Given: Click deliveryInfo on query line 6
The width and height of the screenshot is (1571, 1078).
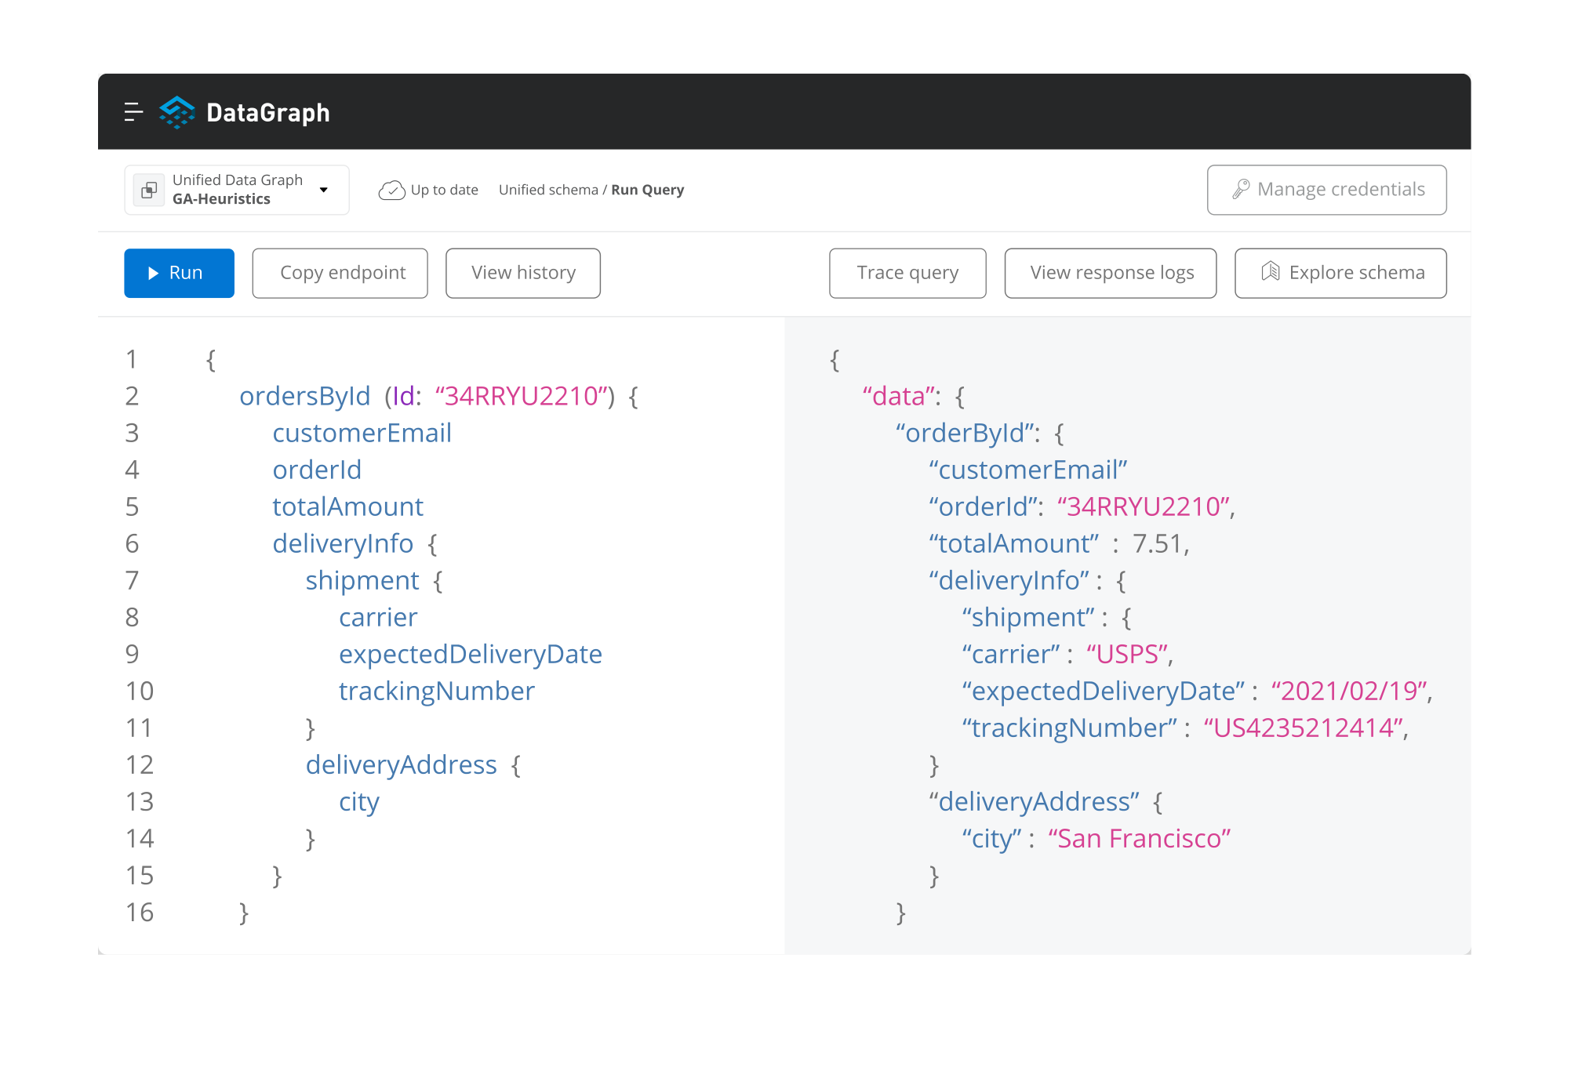Looking at the screenshot, I should pyautogui.click(x=343, y=544).
